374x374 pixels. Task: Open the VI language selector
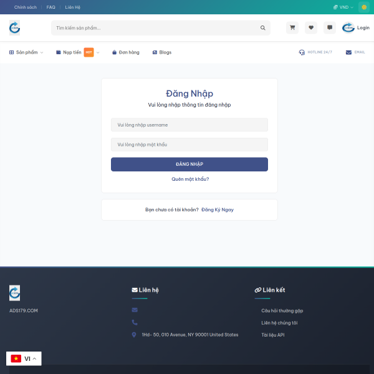24,358
